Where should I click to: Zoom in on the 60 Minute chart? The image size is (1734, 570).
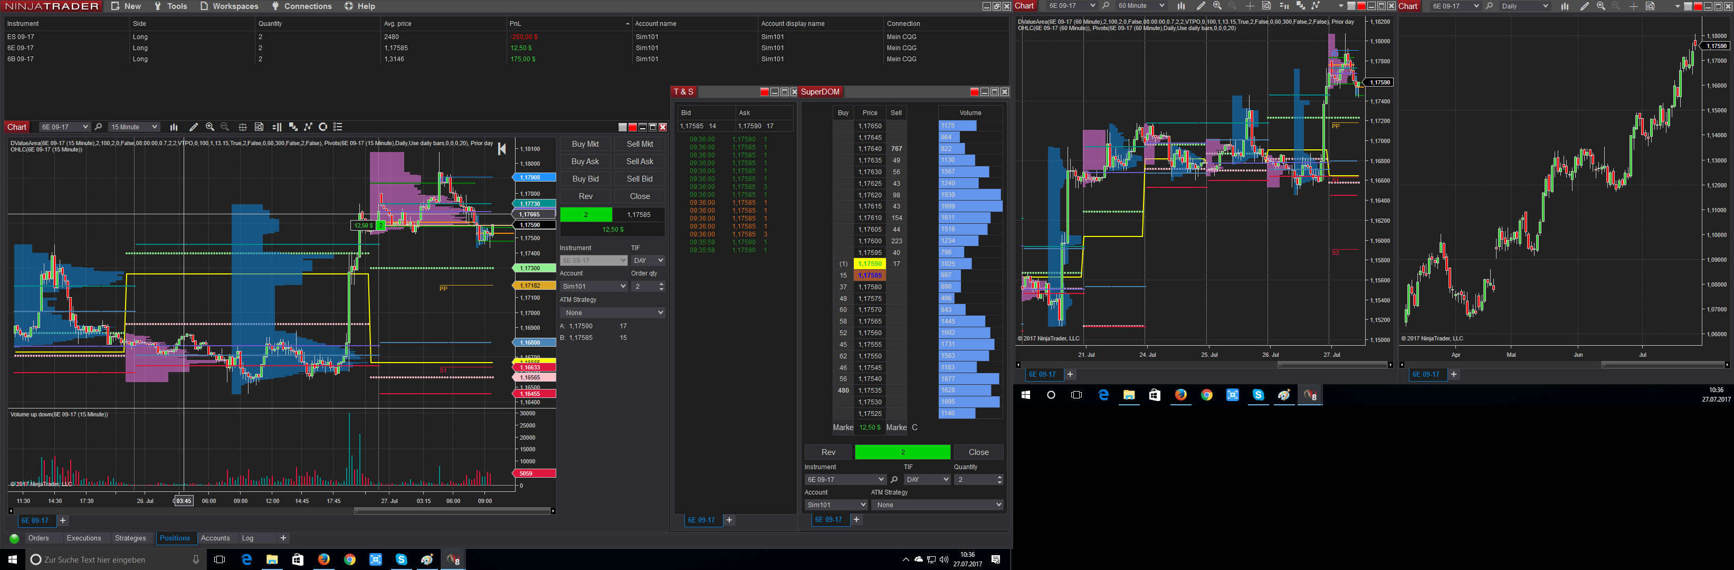click(1217, 6)
